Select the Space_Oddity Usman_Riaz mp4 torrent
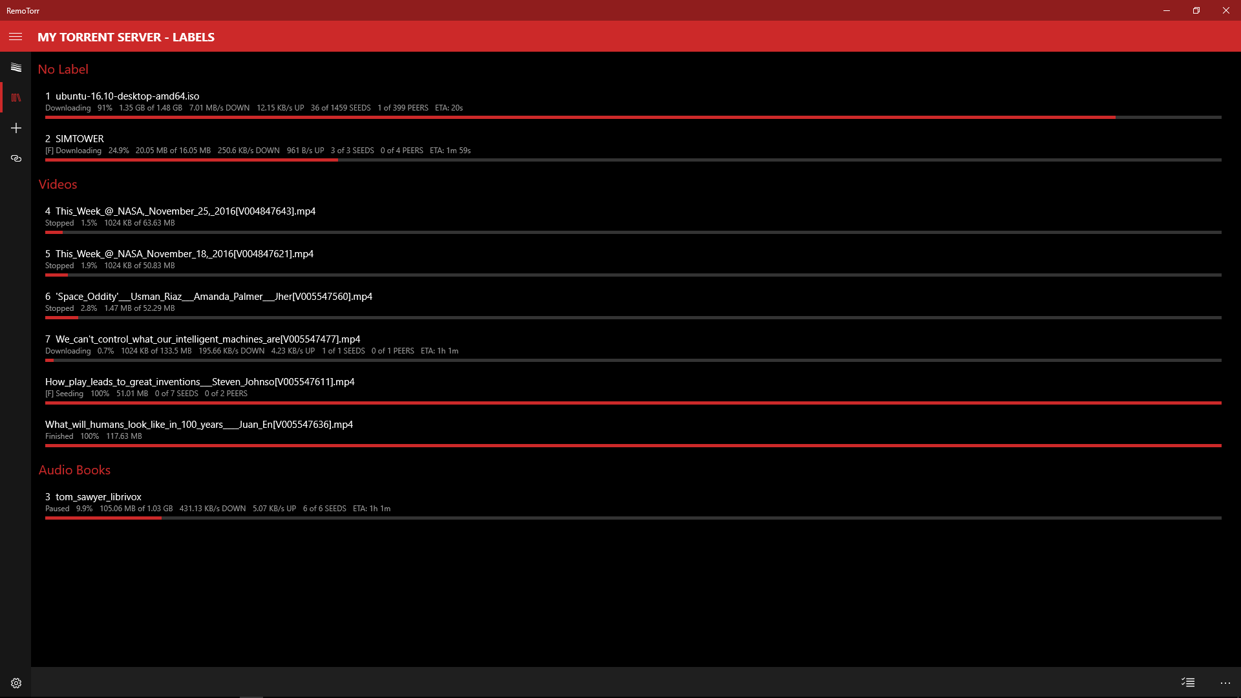 [x=213, y=297]
